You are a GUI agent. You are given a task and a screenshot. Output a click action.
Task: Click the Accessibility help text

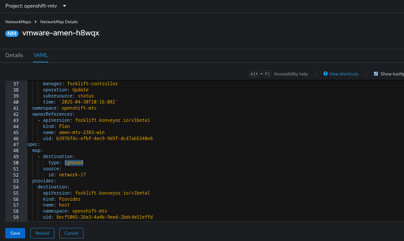tap(291, 74)
